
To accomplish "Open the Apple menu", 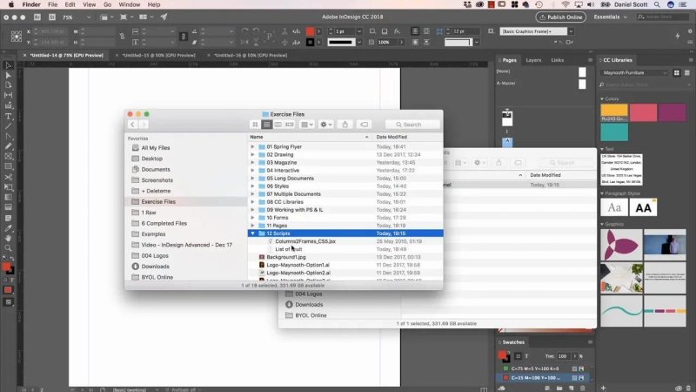I will pyautogui.click(x=11, y=4).
